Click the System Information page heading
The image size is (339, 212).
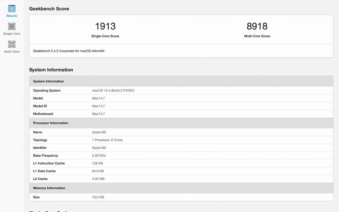click(x=51, y=70)
